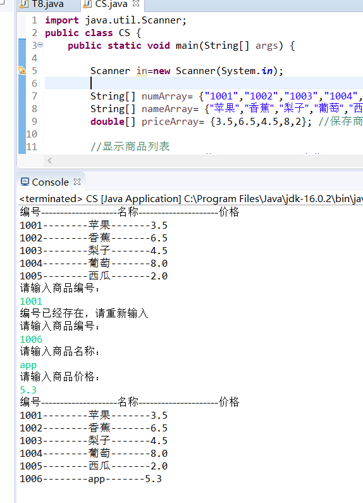Open the warning quick-fix marker on line 5

click(x=22, y=70)
